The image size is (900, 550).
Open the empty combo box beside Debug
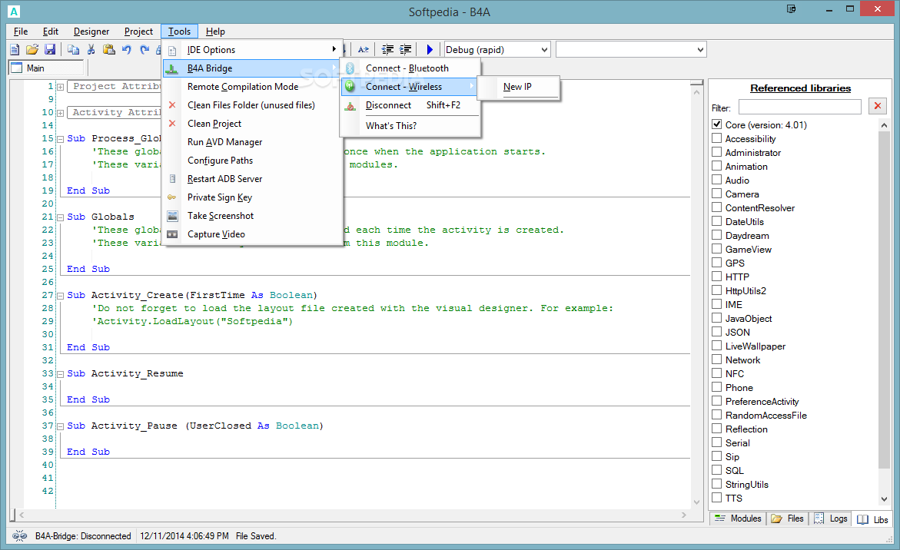(631, 50)
